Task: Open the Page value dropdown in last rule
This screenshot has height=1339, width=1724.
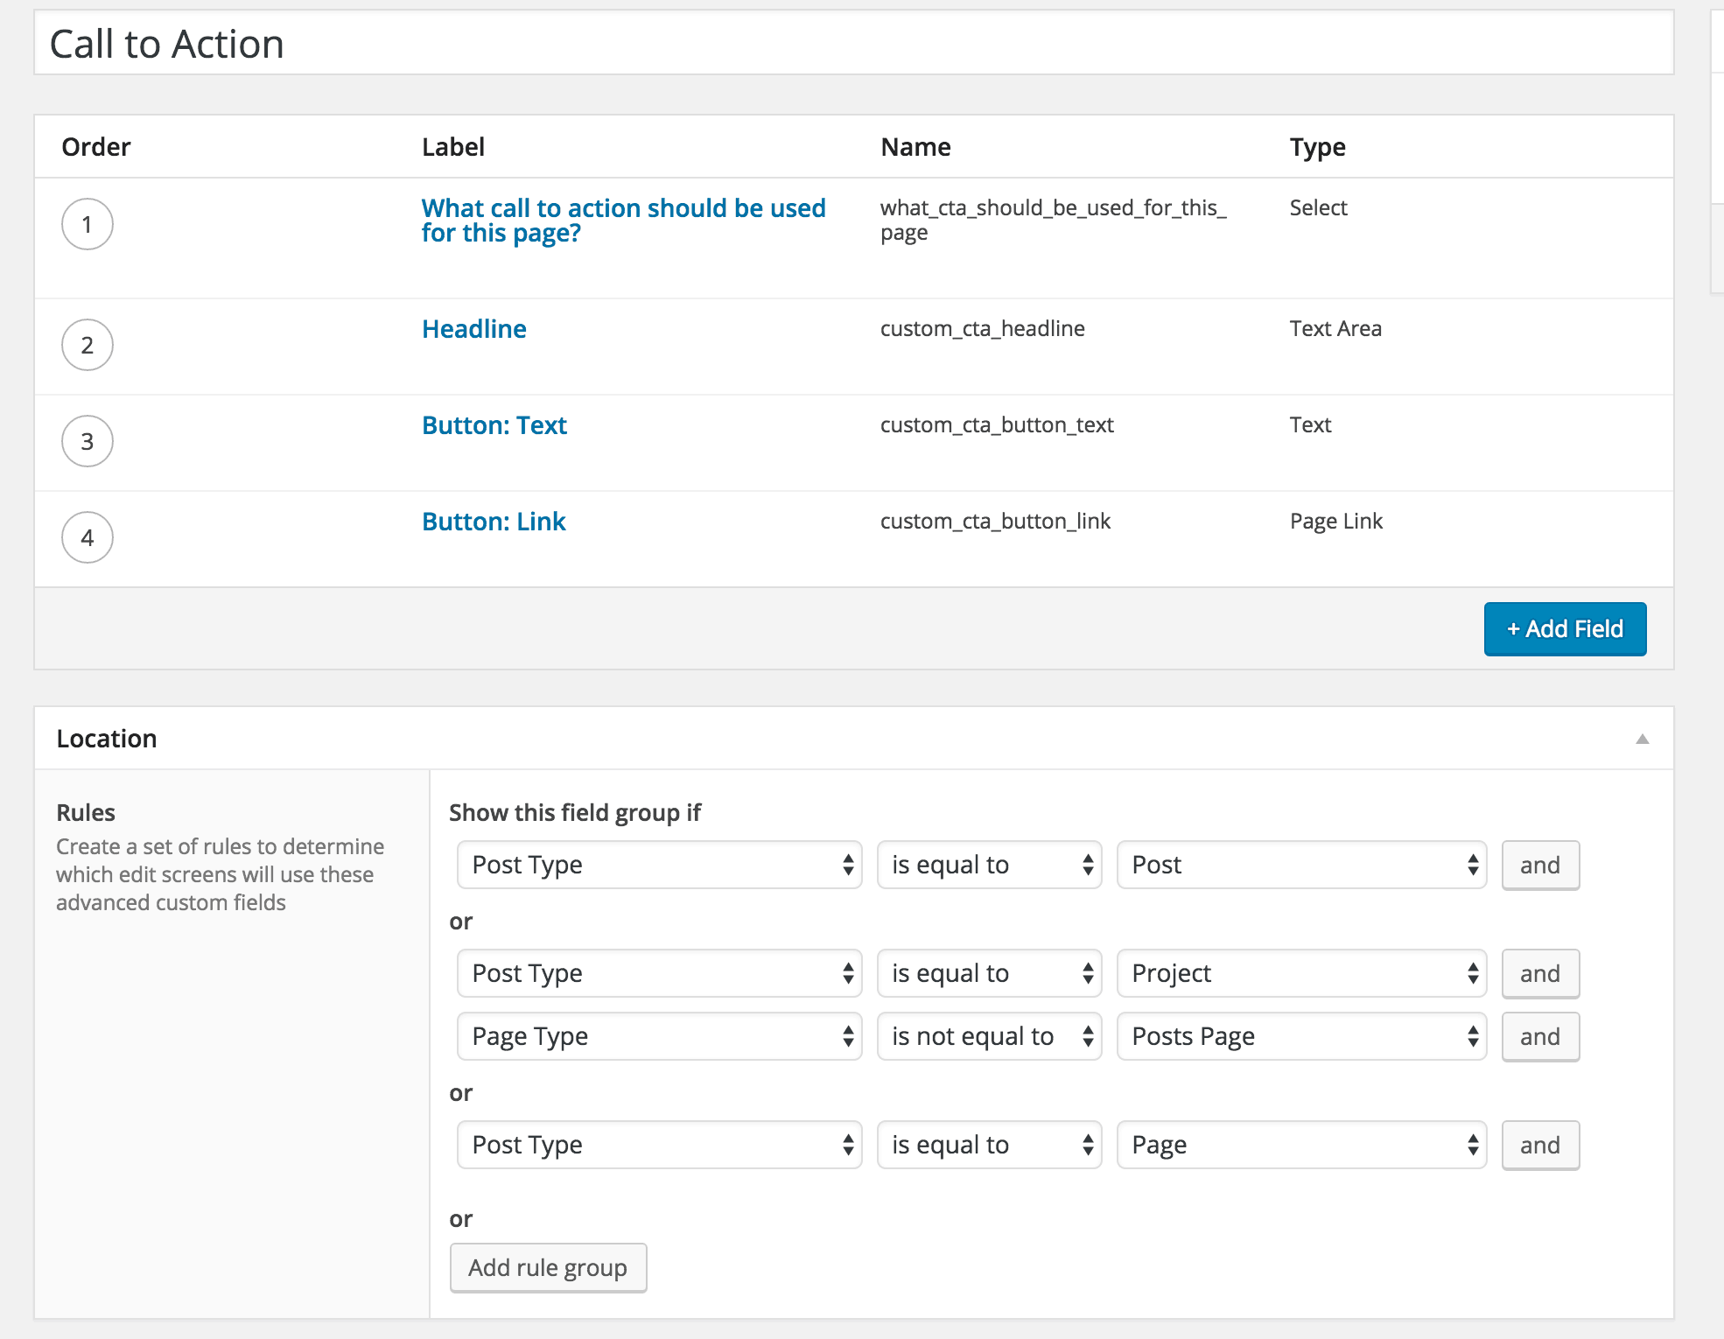Action: click(x=1300, y=1145)
